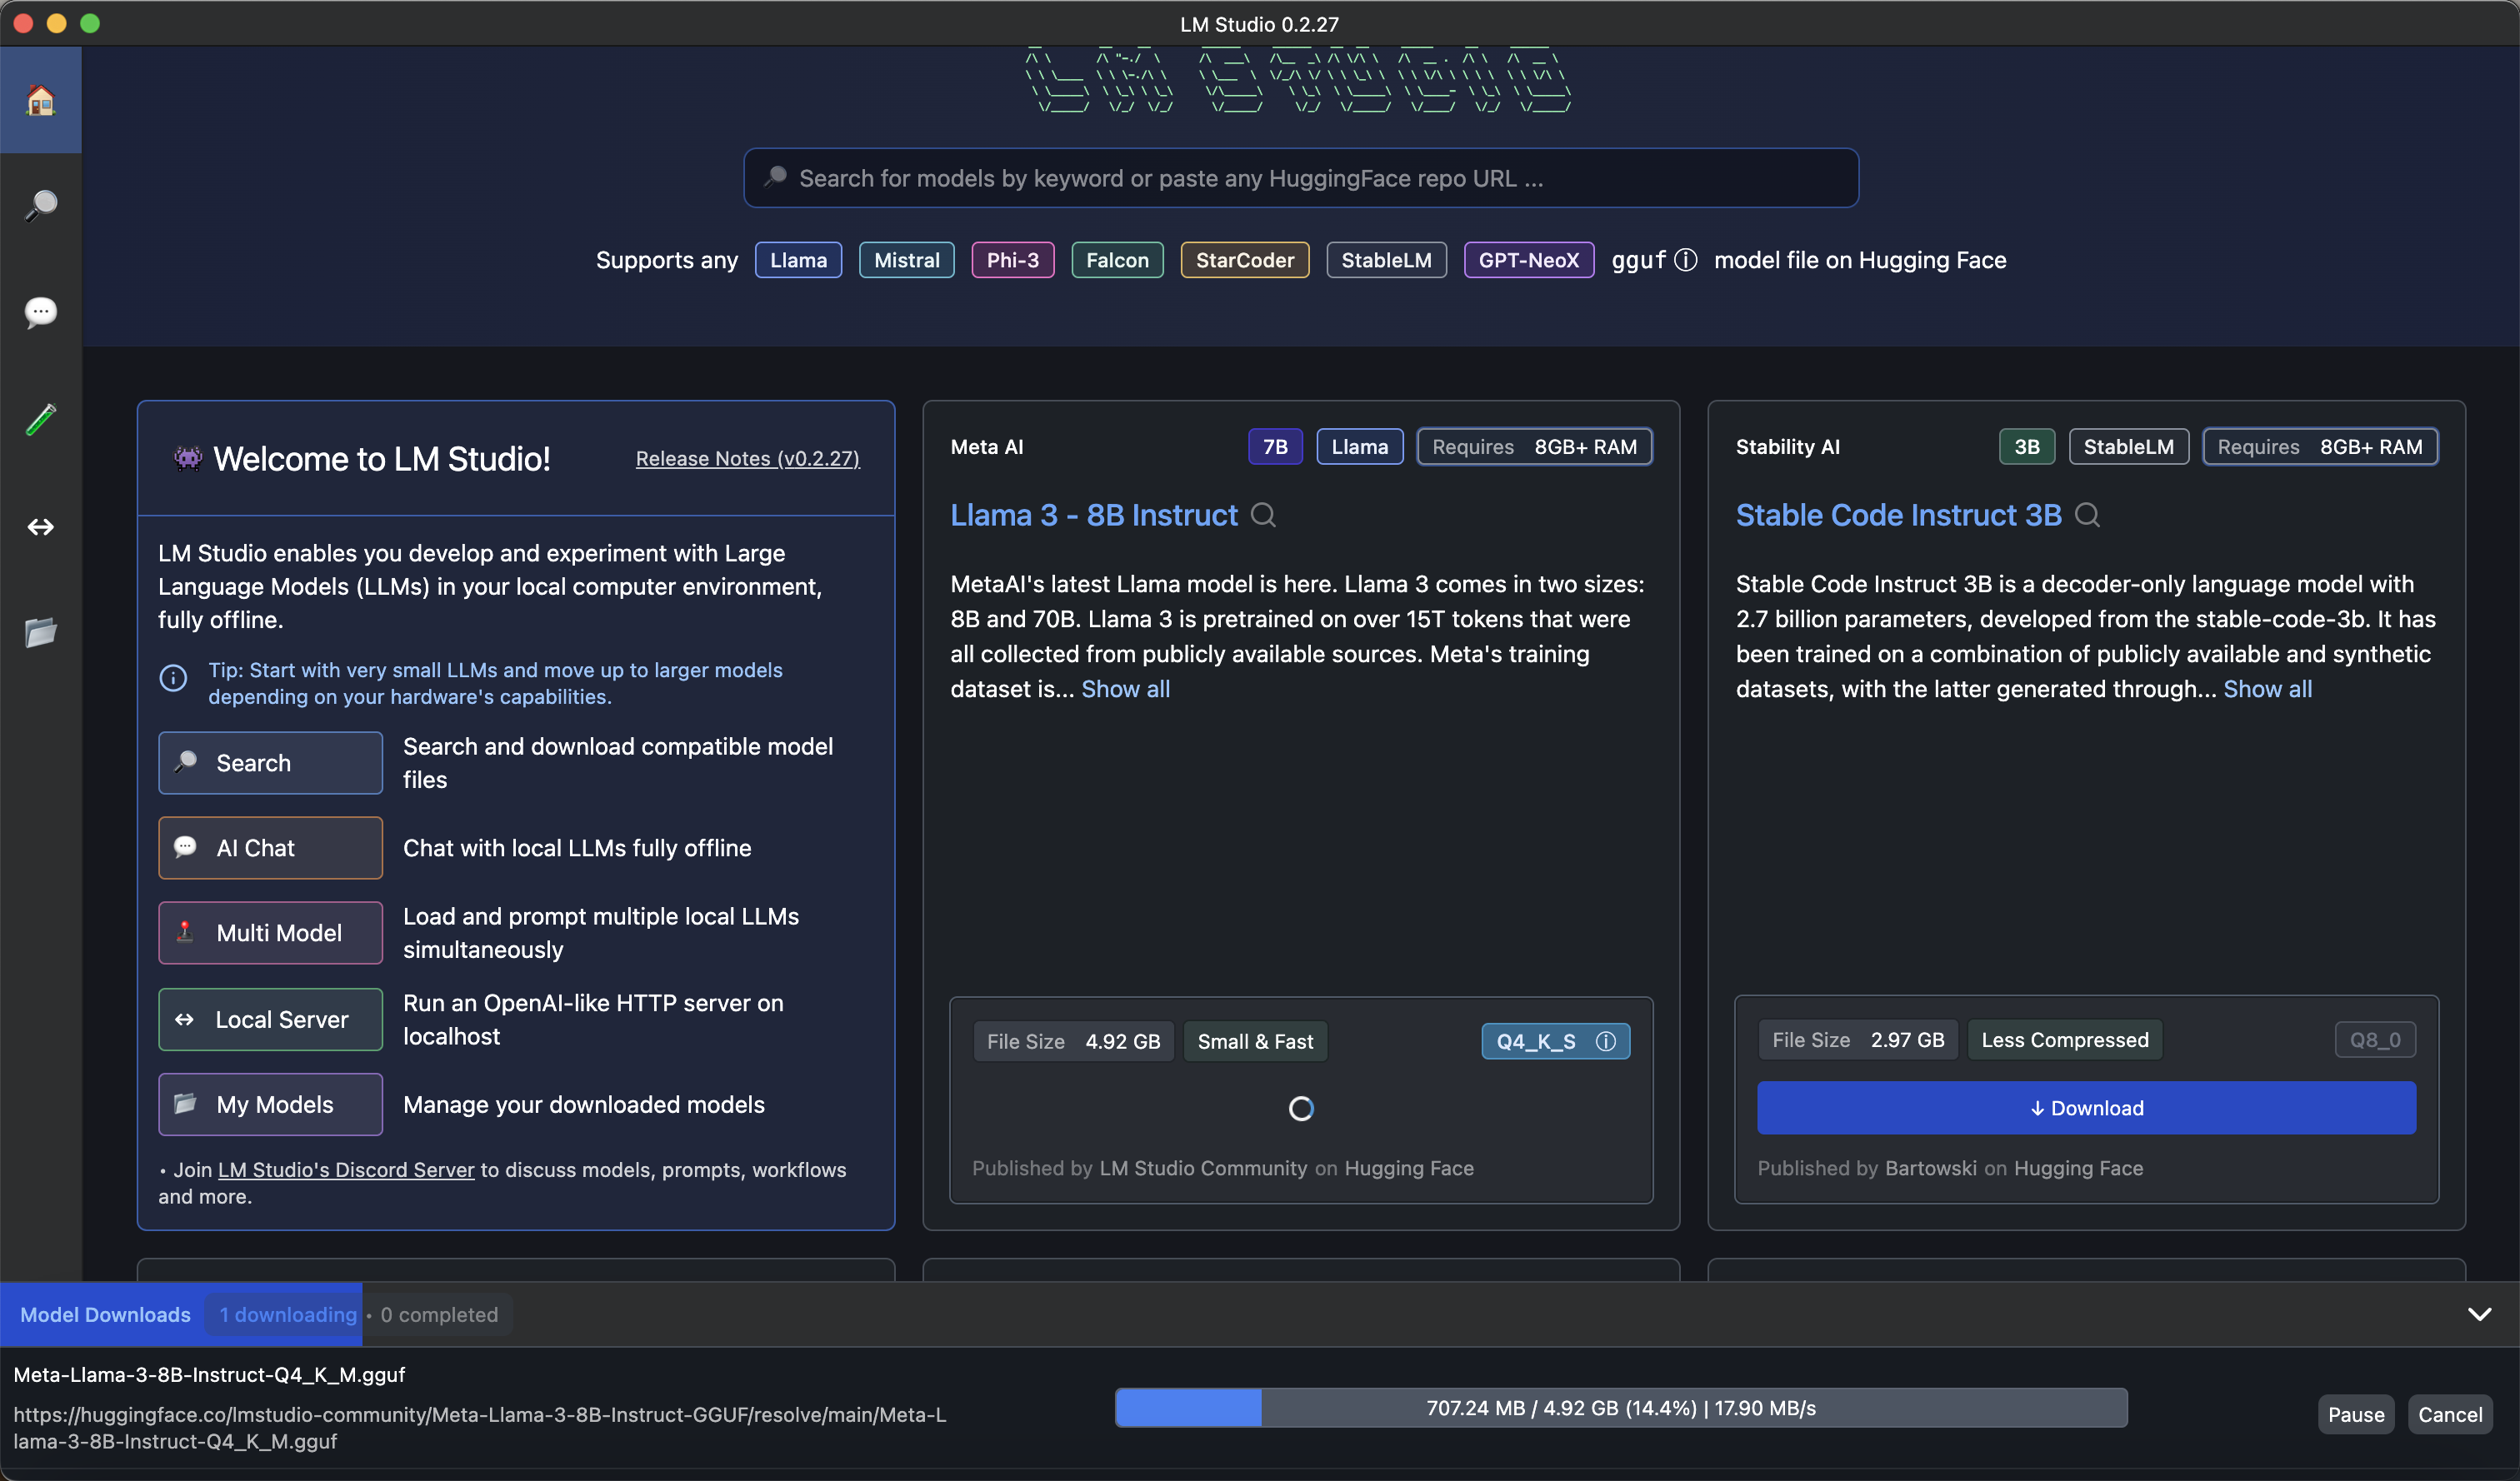Select the Mistral architecture tag
The image size is (2520, 1481).
[x=906, y=260]
